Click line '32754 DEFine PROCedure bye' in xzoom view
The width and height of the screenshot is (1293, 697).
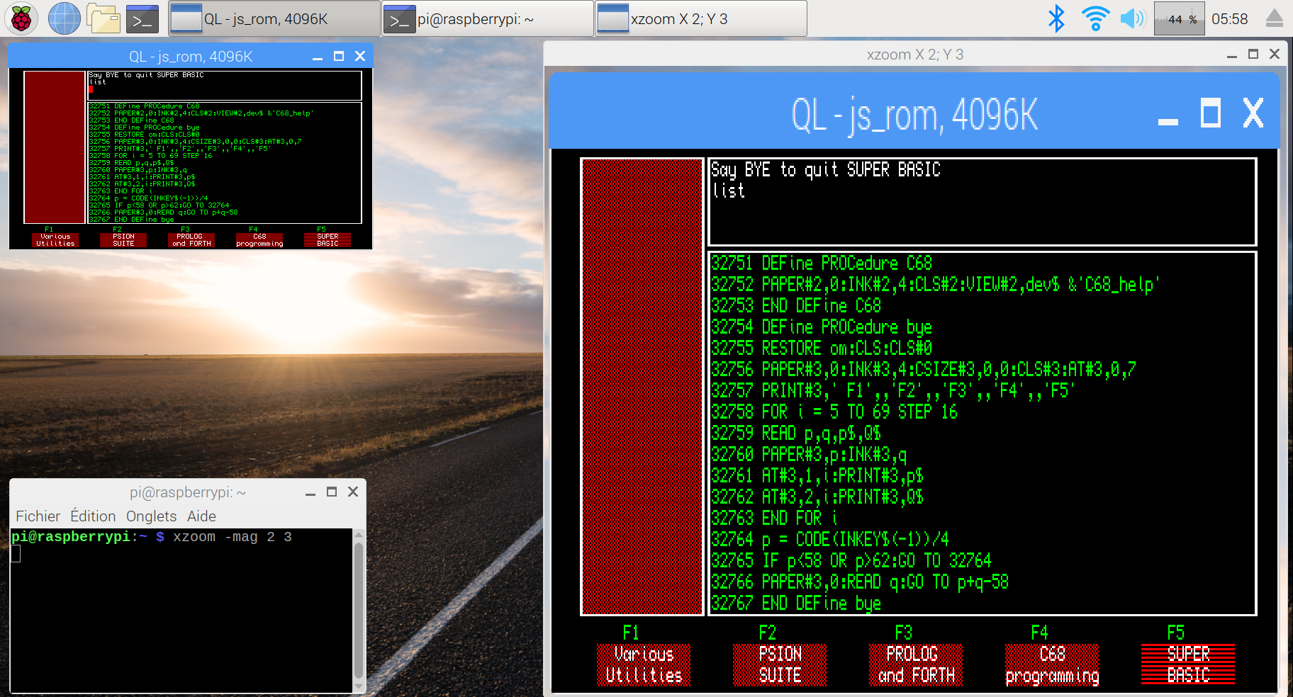[822, 327]
